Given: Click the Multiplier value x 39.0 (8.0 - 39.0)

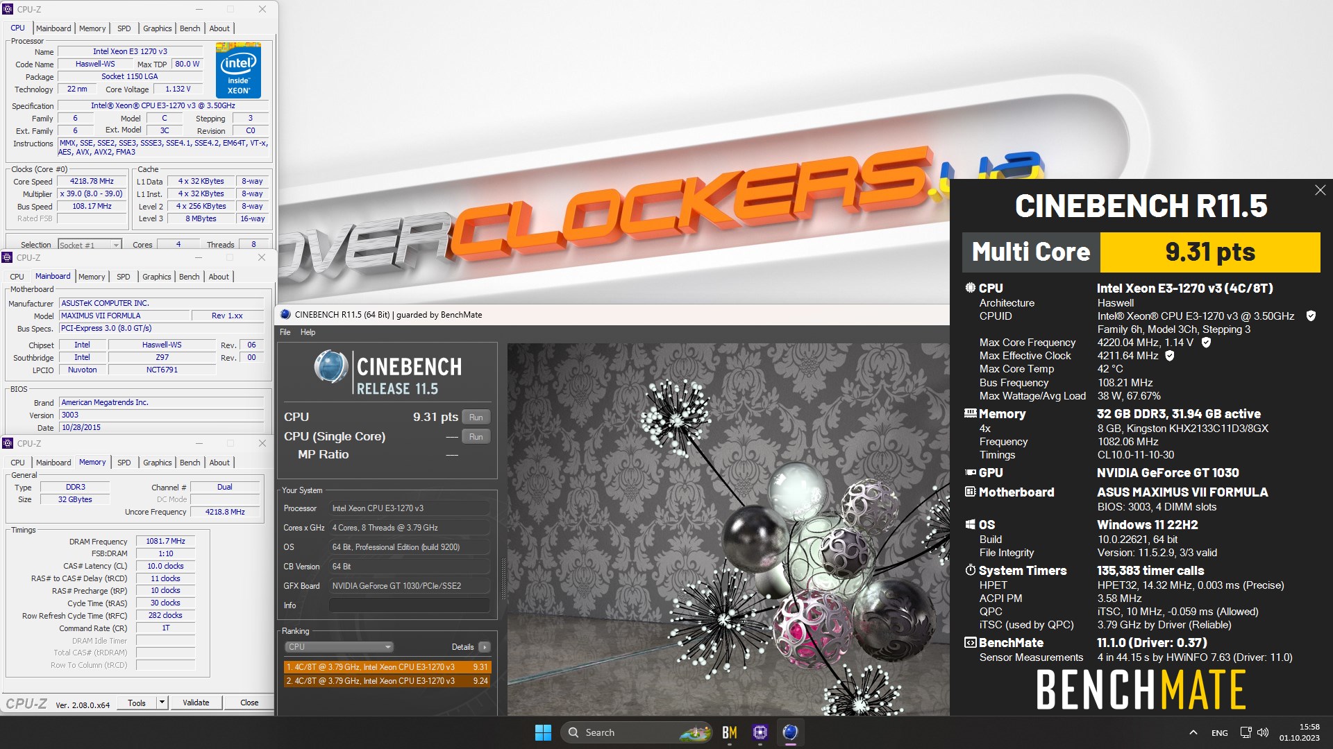Looking at the screenshot, I should click(x=92, y=193).
